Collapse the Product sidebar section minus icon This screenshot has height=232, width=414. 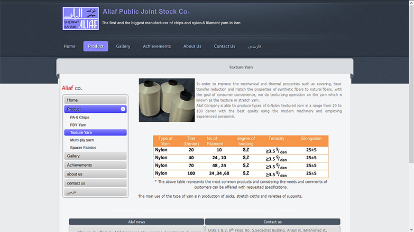pos(123,109)
